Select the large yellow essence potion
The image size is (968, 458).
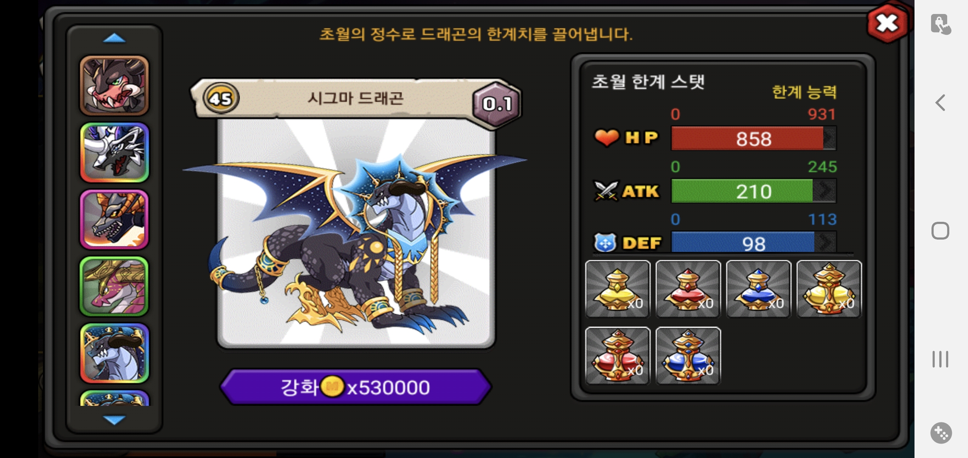[829, 289]
